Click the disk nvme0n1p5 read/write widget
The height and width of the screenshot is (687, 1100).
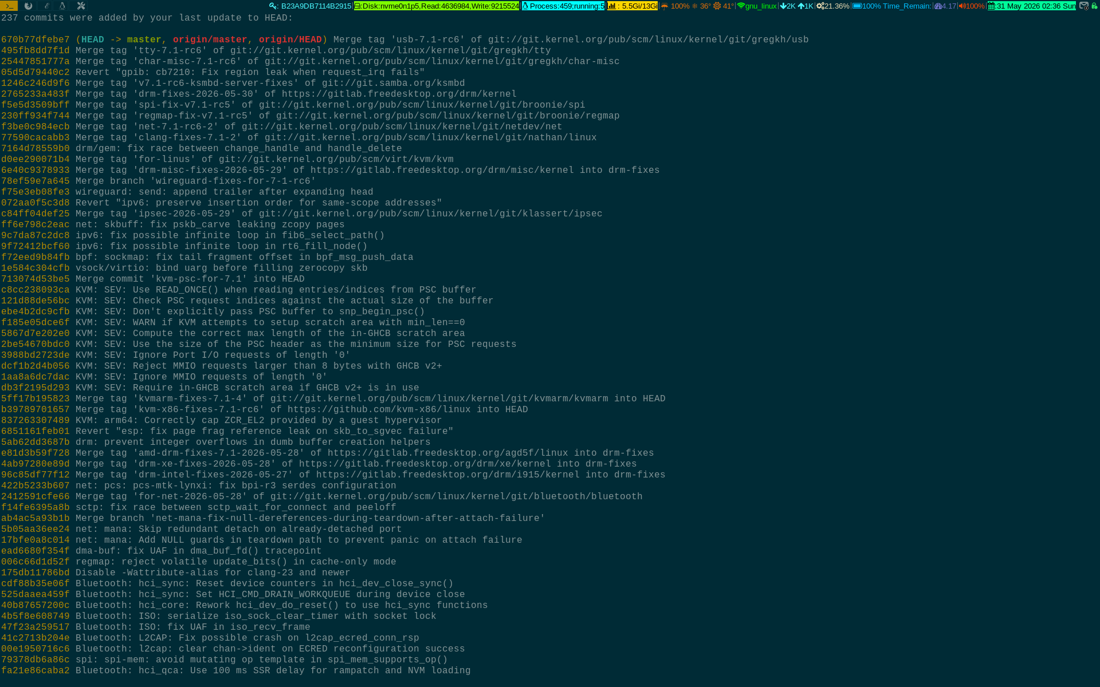(x=437, y=6)
